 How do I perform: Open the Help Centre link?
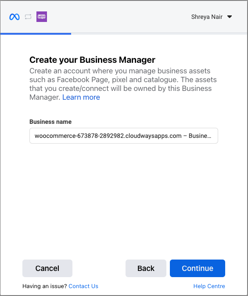[209, 286]
